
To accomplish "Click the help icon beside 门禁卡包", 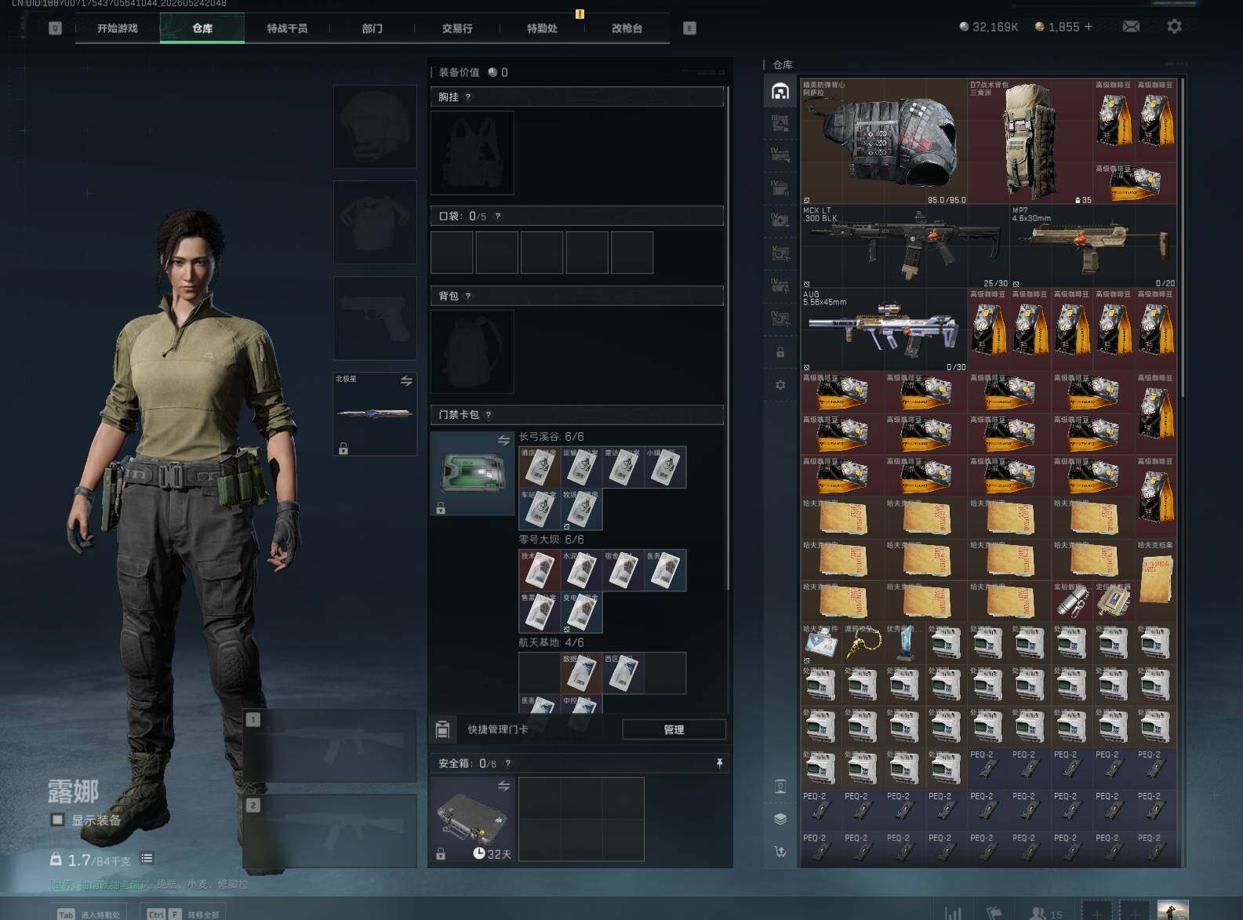I will pyautogui.click(x=489, y=415).
